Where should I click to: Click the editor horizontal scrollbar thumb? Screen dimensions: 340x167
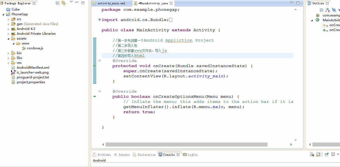186,145
